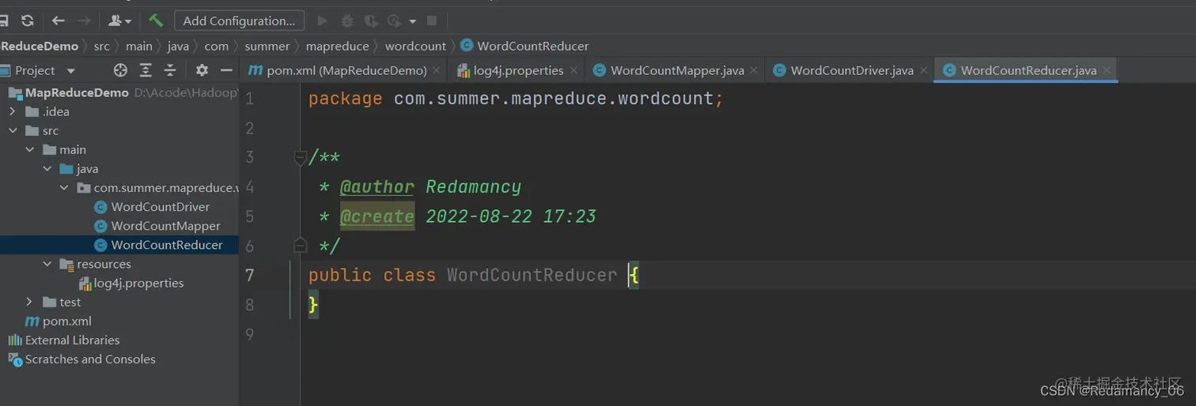Click the @author tag in Javadoc

[x=377, y=187]
